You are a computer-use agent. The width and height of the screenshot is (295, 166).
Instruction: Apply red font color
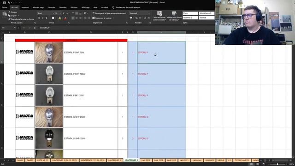click(x=65, y=18)
